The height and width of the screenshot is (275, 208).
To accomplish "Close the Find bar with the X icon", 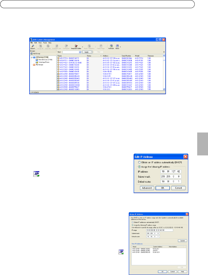I will pos(164,52).
